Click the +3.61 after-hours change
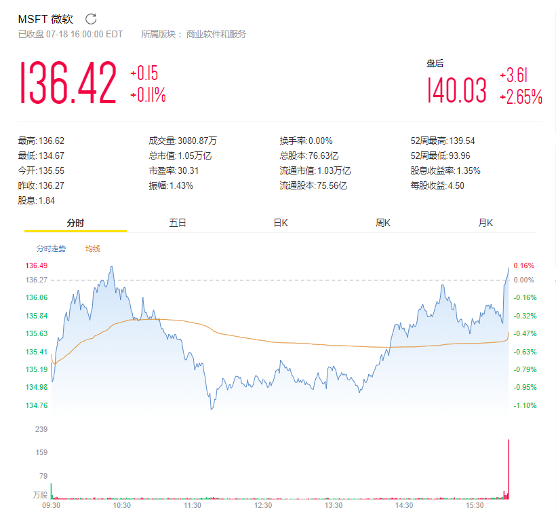Image resolution: width=556 pixels, height=514 pixels. click(514, 75)
